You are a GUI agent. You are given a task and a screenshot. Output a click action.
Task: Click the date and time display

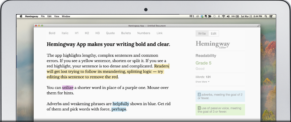251,16
